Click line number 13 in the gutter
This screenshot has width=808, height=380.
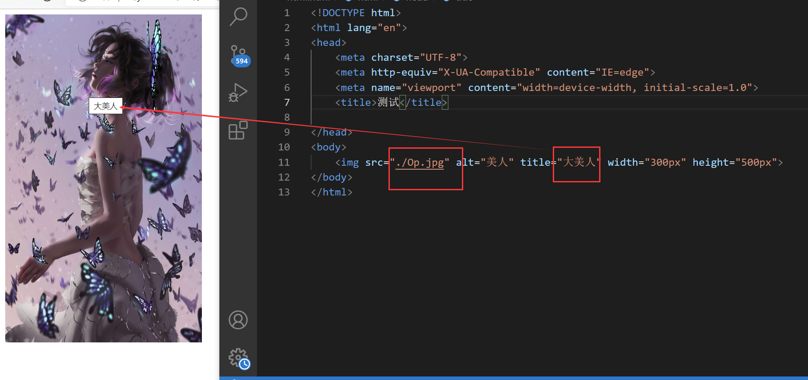[x=284, y=192]
